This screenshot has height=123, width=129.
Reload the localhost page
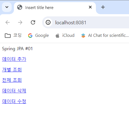[x=33, y=22]
